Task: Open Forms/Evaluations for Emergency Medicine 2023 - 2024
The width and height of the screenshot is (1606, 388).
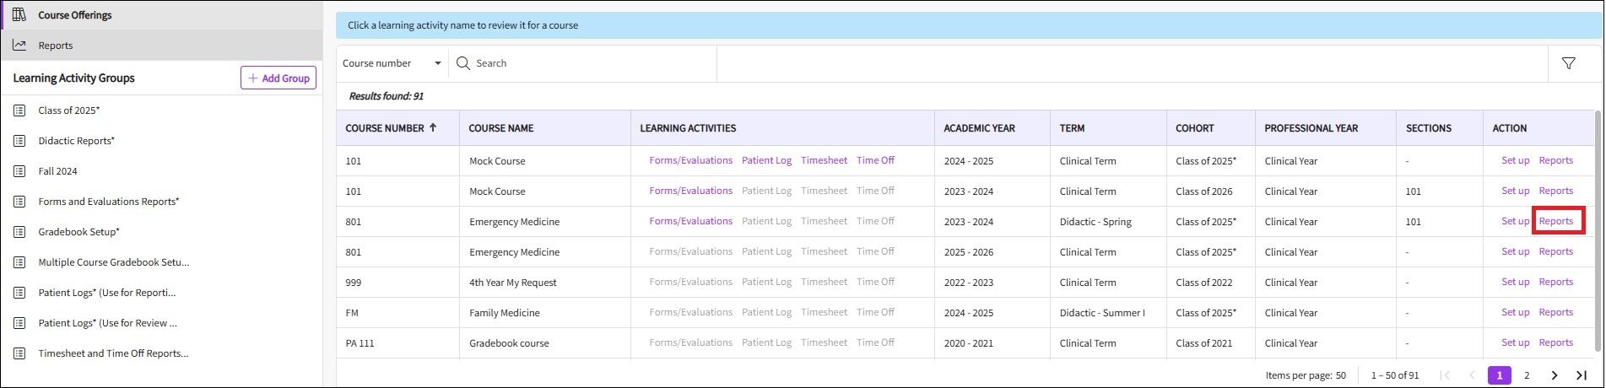Action: [x=690, y=221]
